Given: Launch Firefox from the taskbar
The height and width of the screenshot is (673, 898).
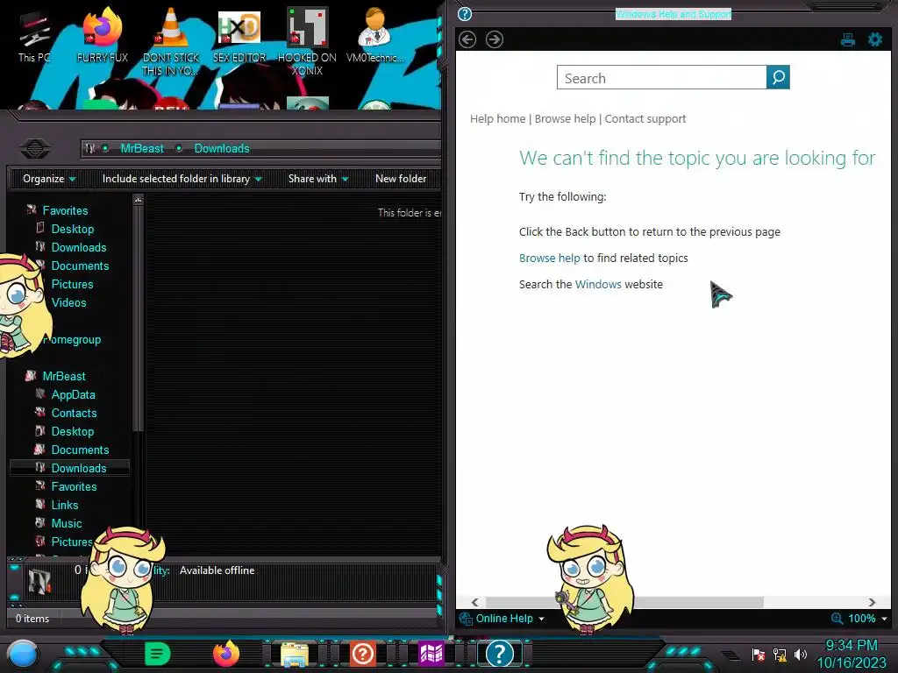Looking at the screenshot, I should point(226,654).
